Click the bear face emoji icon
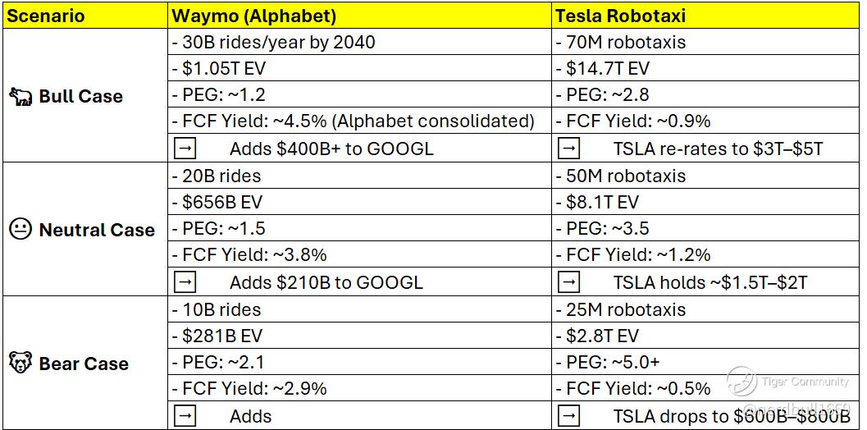The image size is (867, 430). 21,363
